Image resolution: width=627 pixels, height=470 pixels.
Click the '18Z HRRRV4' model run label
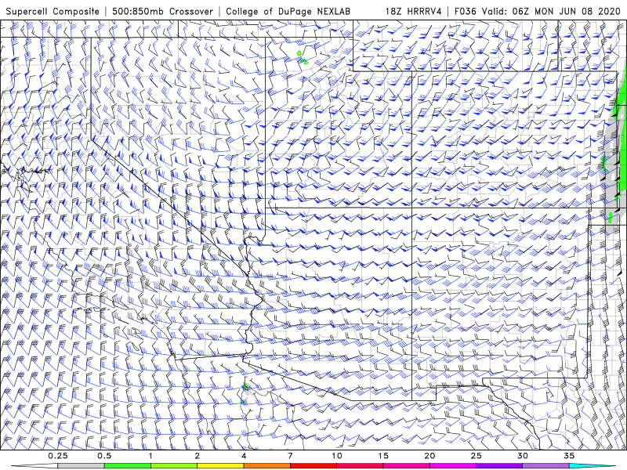[414, 11]
